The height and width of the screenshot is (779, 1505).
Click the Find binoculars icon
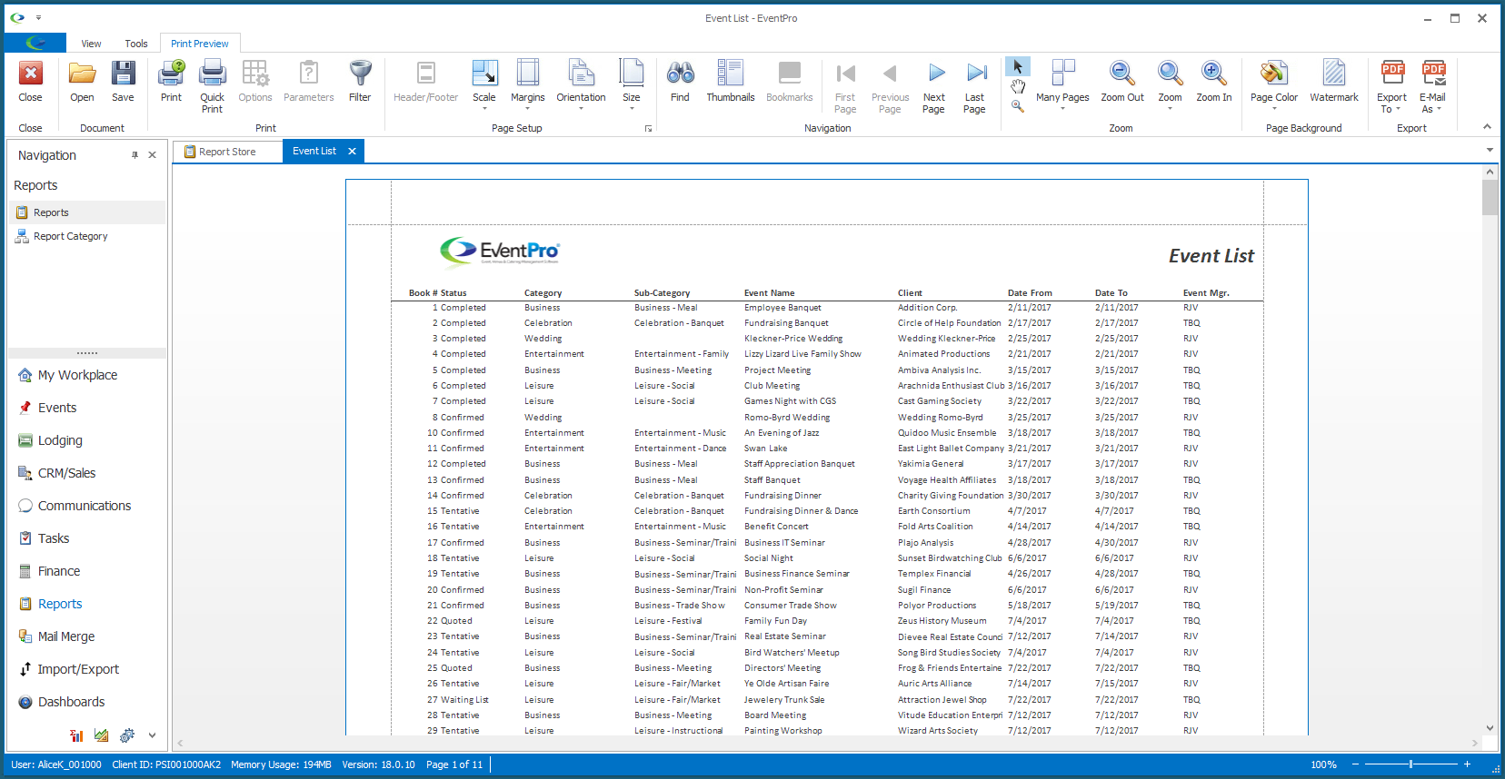(x=680, y=74)
